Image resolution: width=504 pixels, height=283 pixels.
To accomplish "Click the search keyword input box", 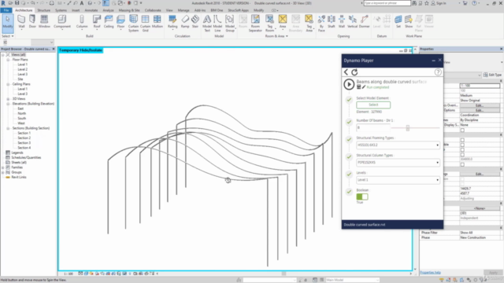I will (x=387, y=3).
